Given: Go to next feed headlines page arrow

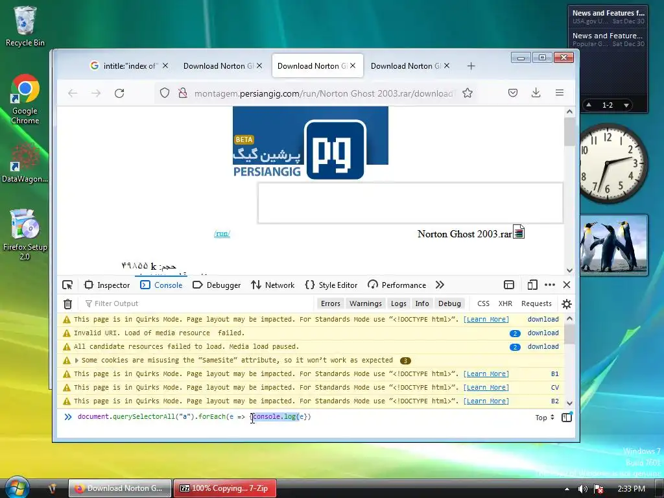Looking at the screenshot, I should pyautogui.click(x=626, y=105).
